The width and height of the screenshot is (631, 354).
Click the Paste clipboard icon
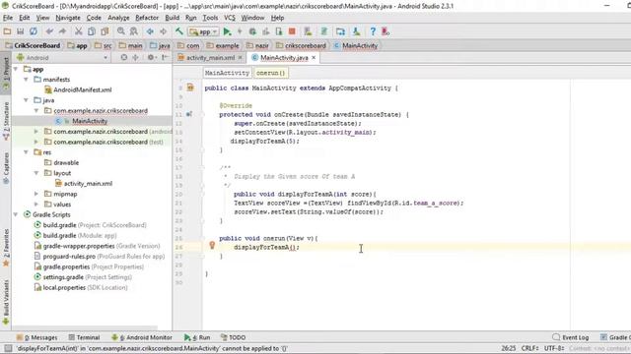click(x=105, y=31)
